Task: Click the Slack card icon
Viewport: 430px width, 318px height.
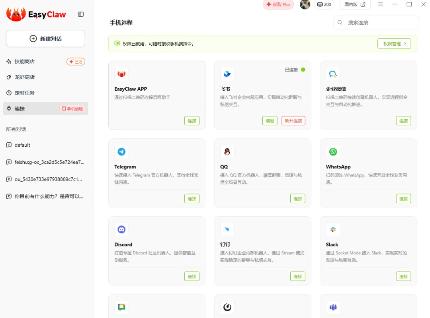Action: [x=333, y=229]
